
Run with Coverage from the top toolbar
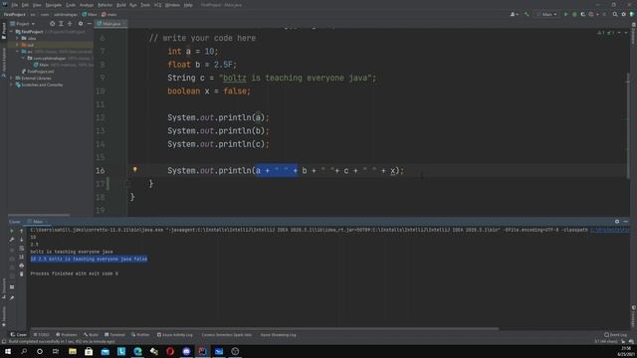[x=583, y=14]
